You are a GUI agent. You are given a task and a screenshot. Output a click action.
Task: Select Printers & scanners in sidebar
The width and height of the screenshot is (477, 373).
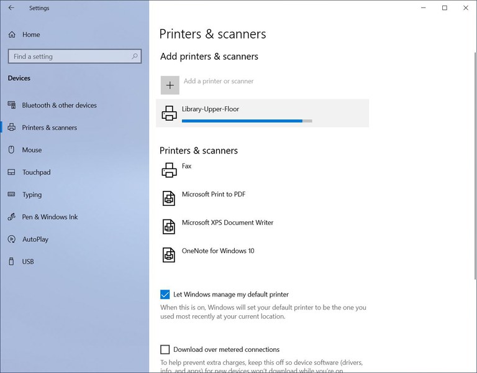[49, 127]
